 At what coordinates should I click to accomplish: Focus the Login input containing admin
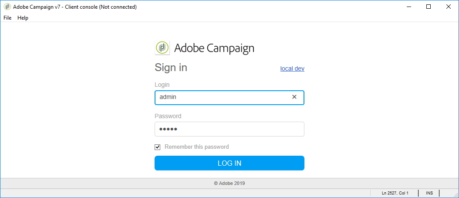point(222,97)
